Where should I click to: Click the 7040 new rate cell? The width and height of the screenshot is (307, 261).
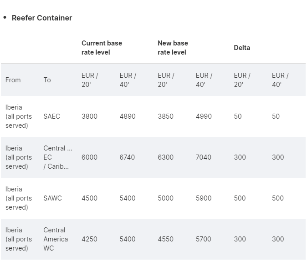204,157
